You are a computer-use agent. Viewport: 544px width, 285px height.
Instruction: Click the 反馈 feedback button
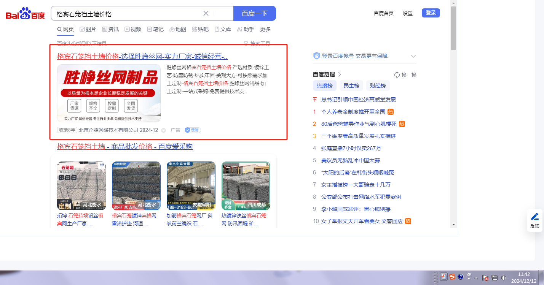pyautogui.click(x=535, y=220)
